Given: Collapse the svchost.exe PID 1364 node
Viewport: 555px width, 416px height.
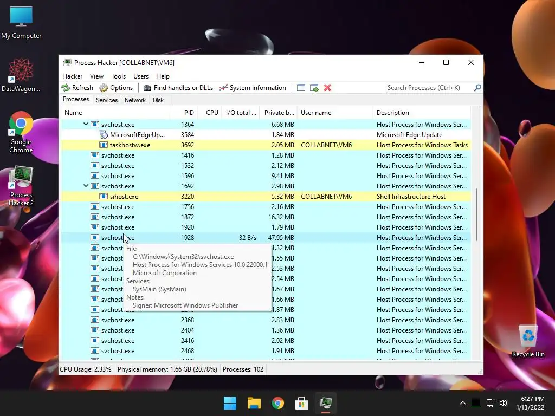Looking at the screenshot, I should [86, 124].
